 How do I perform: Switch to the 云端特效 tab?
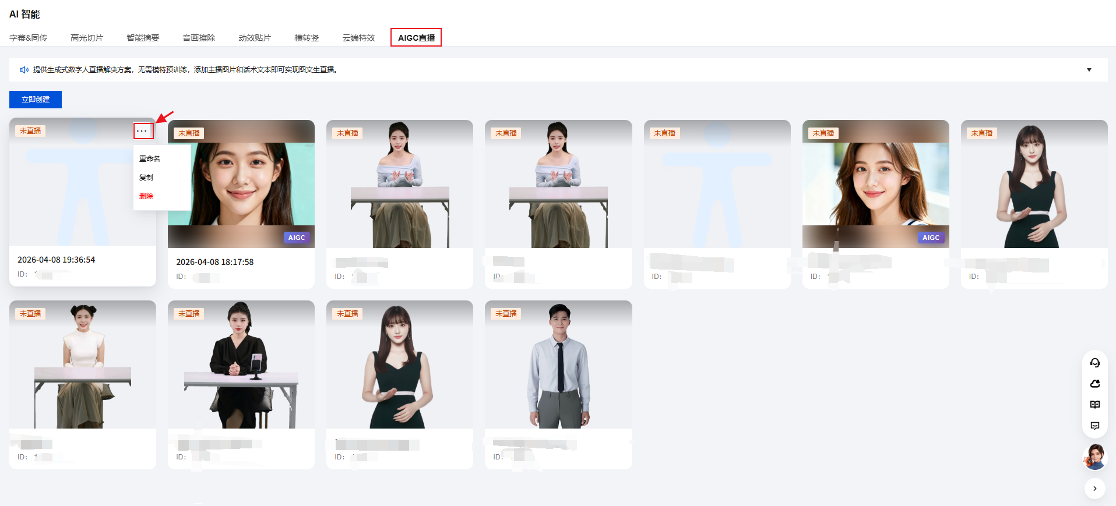click(x=358, y=38)
